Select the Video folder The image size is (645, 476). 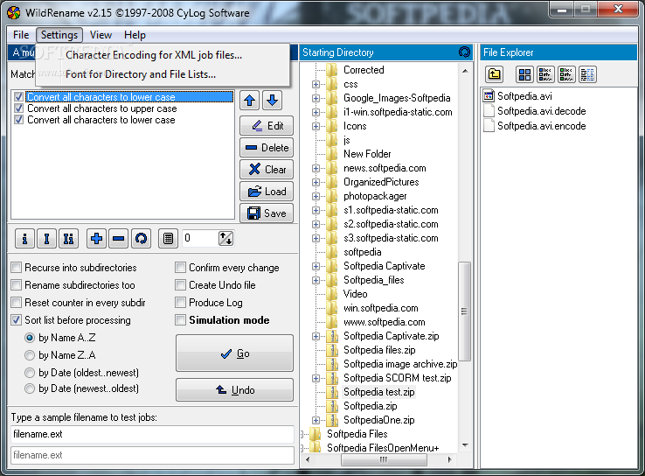[x=356, y=294]
